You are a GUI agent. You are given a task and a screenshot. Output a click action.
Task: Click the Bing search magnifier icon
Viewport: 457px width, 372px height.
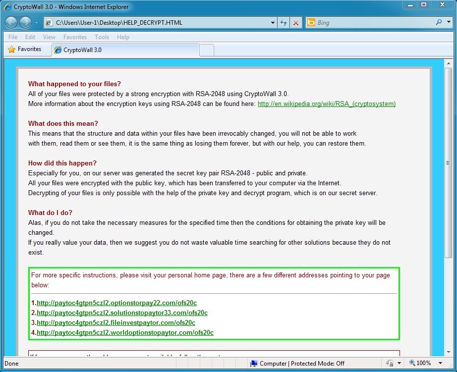point(439,22)
